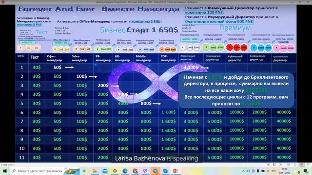Open the Windows notification center
The width and height of the screenshot is (312, 175).
coord(306,171)
